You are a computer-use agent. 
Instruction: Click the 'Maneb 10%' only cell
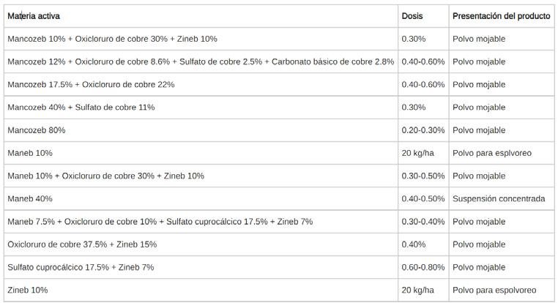pos(29,153)
